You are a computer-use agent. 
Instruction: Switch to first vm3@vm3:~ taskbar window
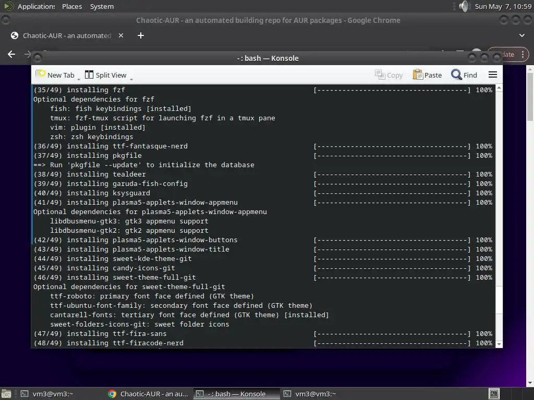point(47,394)
